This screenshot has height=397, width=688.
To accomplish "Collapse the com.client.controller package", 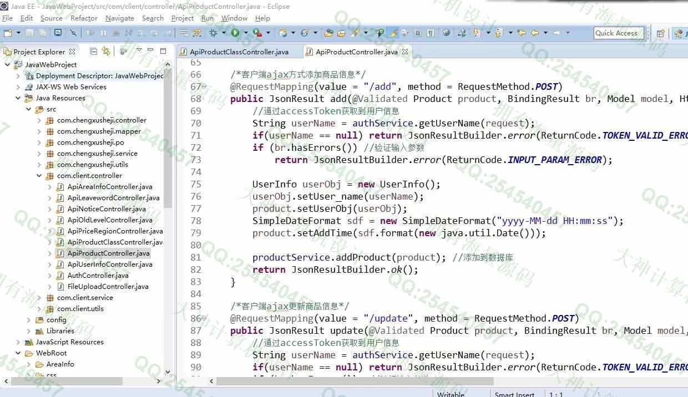I will pyautogui.click(x=39, y=175).
